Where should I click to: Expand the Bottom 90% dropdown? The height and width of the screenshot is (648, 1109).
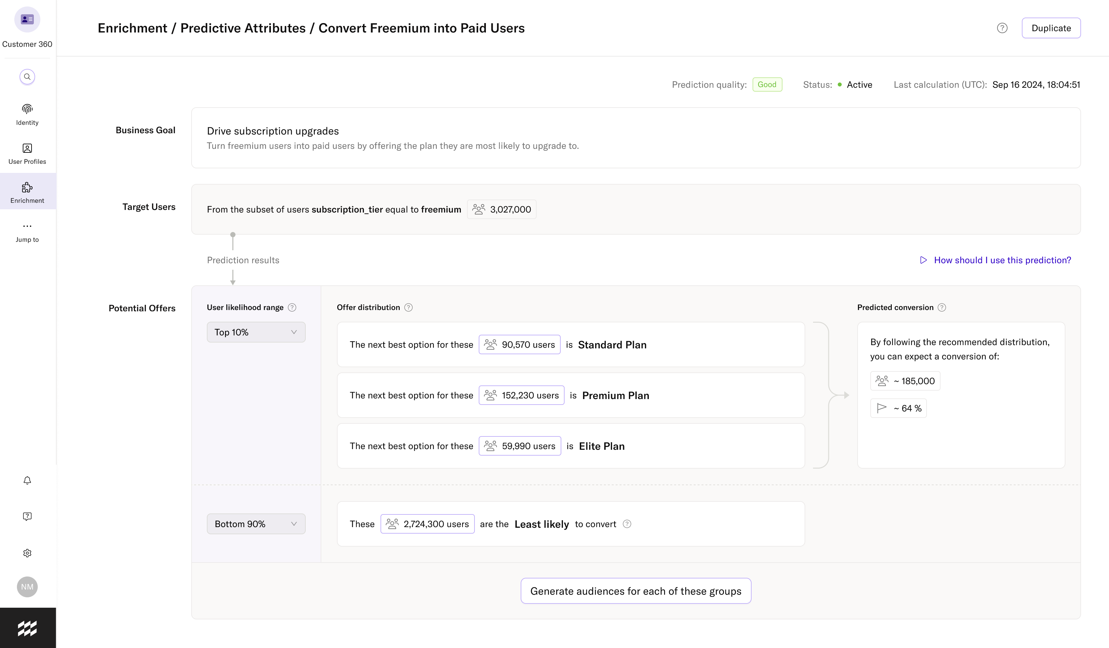tap(255, 524)
